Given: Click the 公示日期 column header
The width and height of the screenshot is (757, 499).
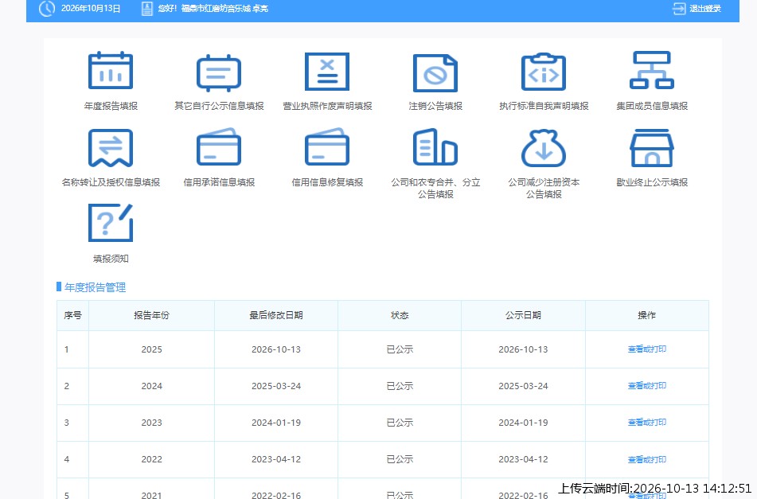Looking at the screenshot, I should [523, 315].
